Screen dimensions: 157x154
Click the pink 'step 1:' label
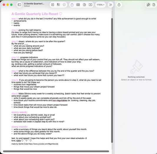click(x=15, y=19)
